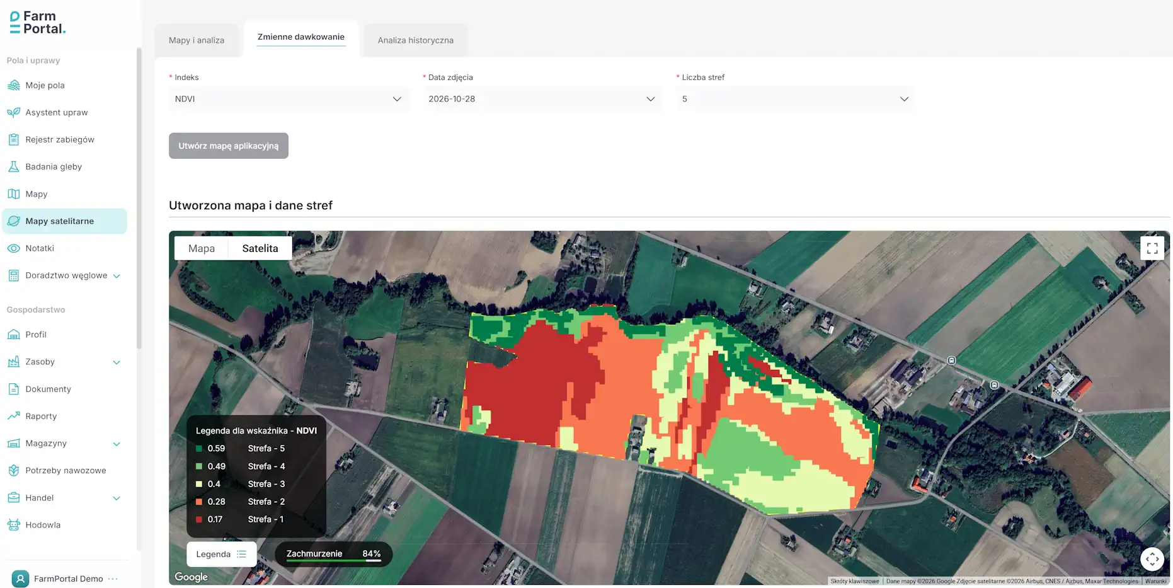1173x588 pixels.
Task: Click the Raporty chart icon
Action: coord(13,416)
